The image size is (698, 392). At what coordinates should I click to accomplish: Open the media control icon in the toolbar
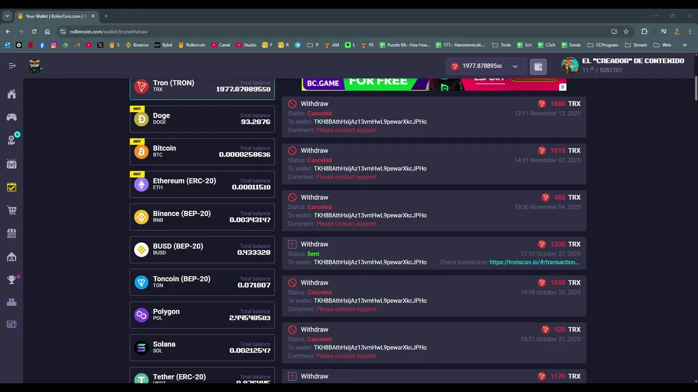(664, 32)
